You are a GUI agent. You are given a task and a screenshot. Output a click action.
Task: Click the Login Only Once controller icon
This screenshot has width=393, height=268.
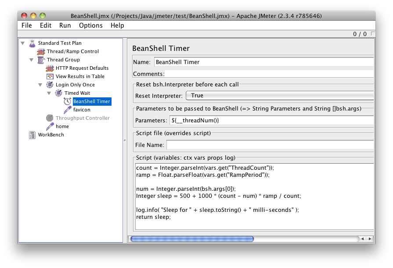pyautogui.click(x=50, y=85)
